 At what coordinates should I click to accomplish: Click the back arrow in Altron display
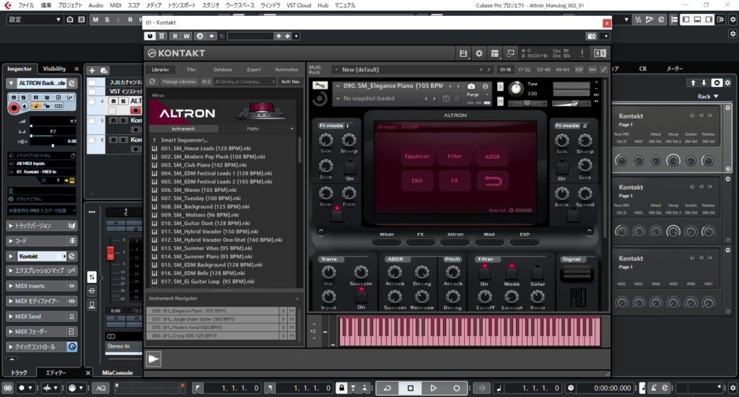(493, 180)
